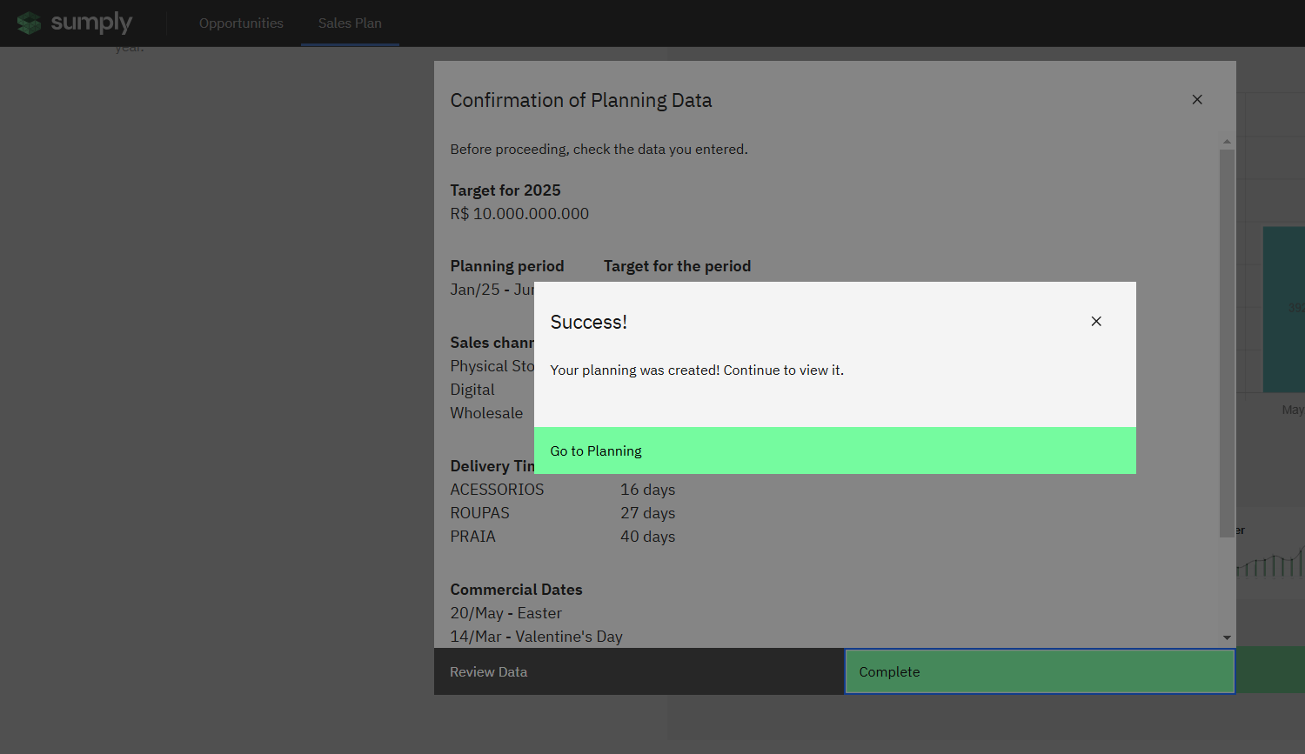Click the ACESSORIOS delivery time row
Image resolution: width=1305 pixels, height=754 pixels.
coord(497,490)
